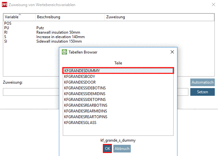This screenshot has height=156, width=218.
Task: Focus the Zuweisung input field
Action: click(96, 92)
